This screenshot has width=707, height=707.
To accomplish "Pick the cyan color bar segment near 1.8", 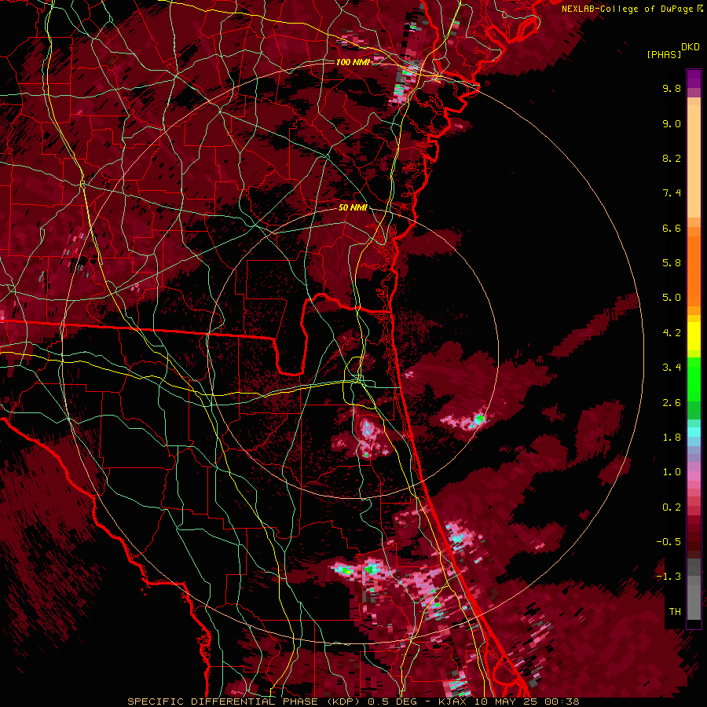I will (x=694, y=432).
